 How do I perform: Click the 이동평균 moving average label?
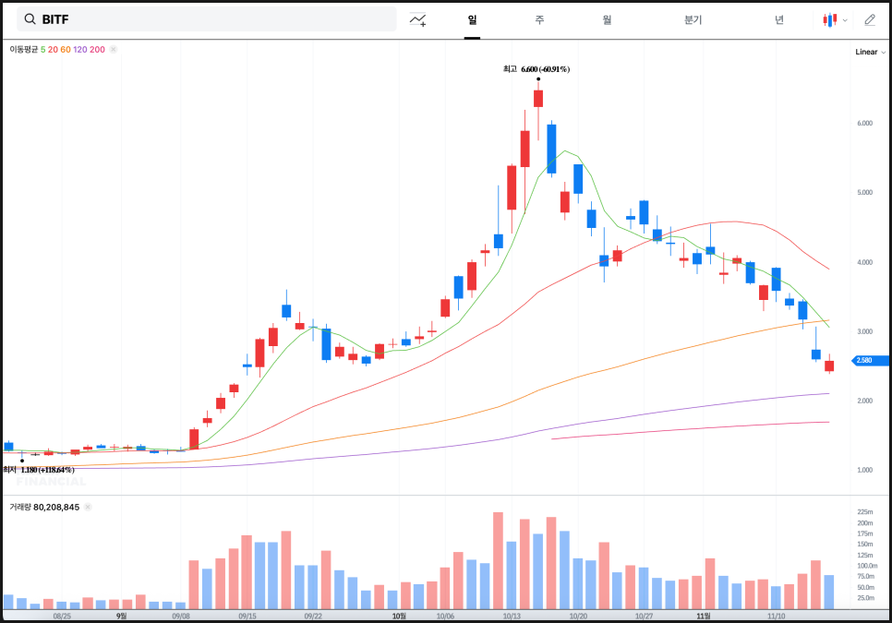point(23,50)
